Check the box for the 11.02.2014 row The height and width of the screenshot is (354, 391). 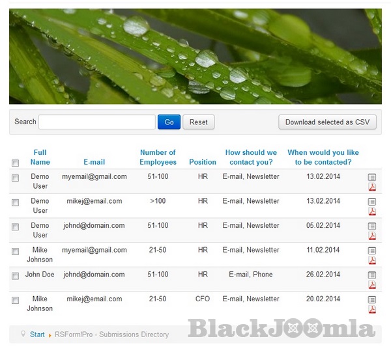point(16,251)
